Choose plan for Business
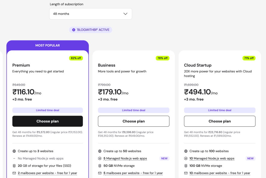Image resolution: width=266 pixels, height=178 pixels. [x=133, y=121]
